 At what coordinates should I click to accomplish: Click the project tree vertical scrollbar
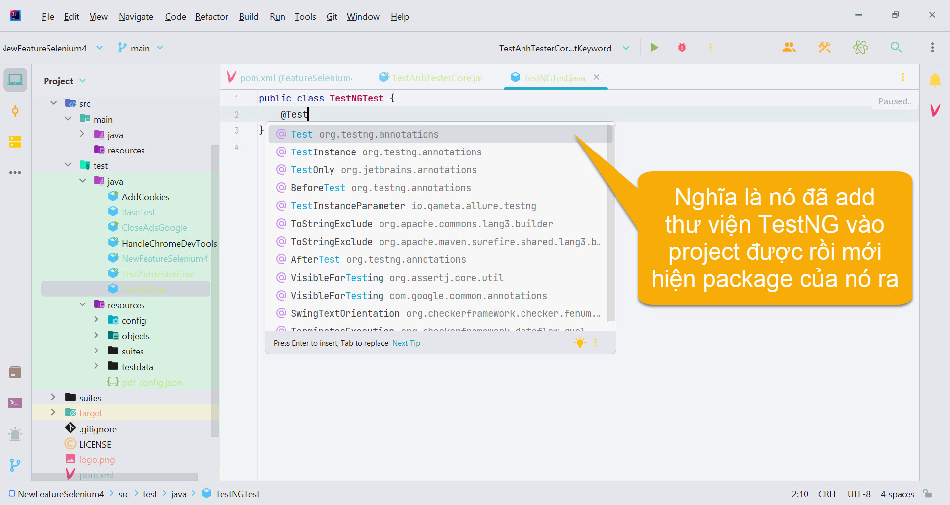pyautogui.click(x=215, y=291)
